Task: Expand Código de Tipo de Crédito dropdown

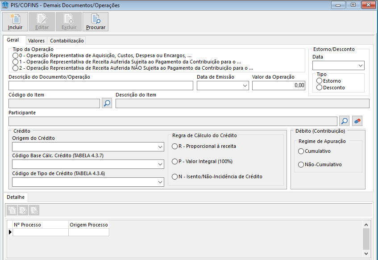Action: [x=160, y=182]
